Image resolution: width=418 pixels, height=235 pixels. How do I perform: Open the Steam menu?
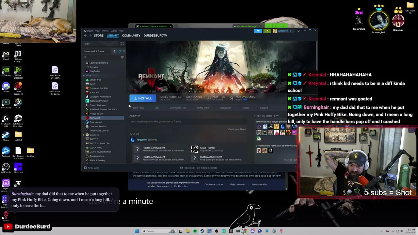(90, 31)
